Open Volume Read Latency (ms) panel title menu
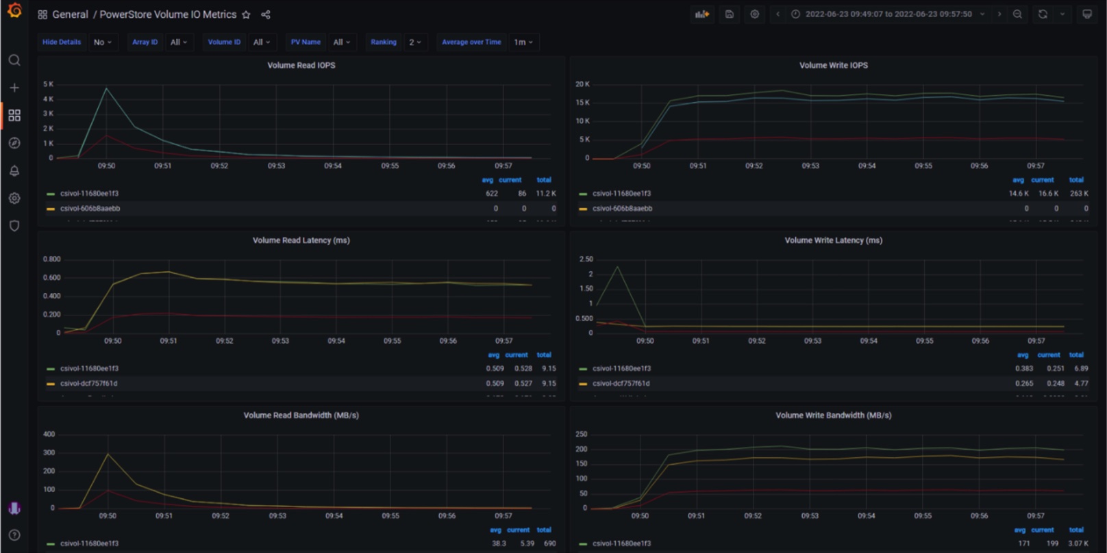The image size is (1107, 553). pos(301,240)
